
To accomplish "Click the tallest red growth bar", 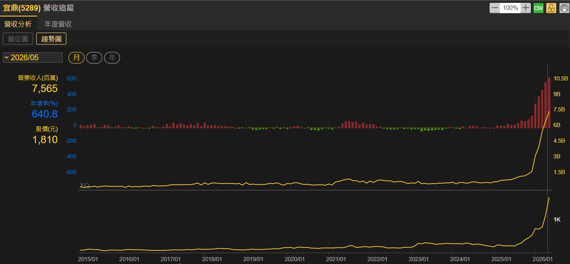I will (549, 103).
